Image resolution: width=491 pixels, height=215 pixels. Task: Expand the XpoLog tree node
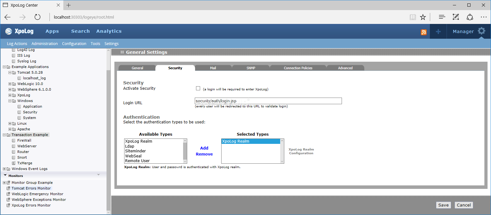click(x=10, y=95)
